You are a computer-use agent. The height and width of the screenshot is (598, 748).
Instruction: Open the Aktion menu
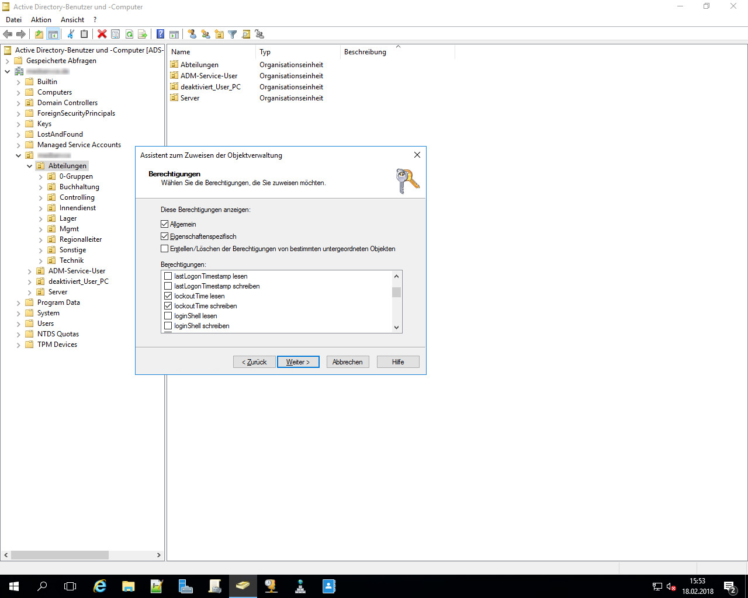41,20
